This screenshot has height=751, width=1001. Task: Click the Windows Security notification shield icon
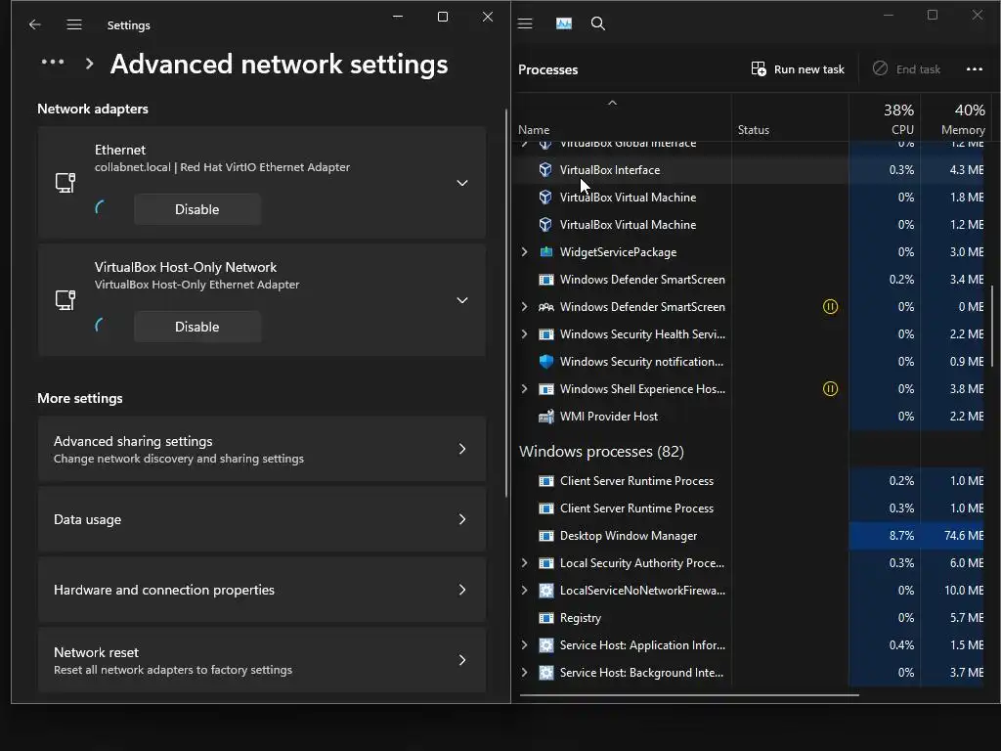(x=546, y=362)
